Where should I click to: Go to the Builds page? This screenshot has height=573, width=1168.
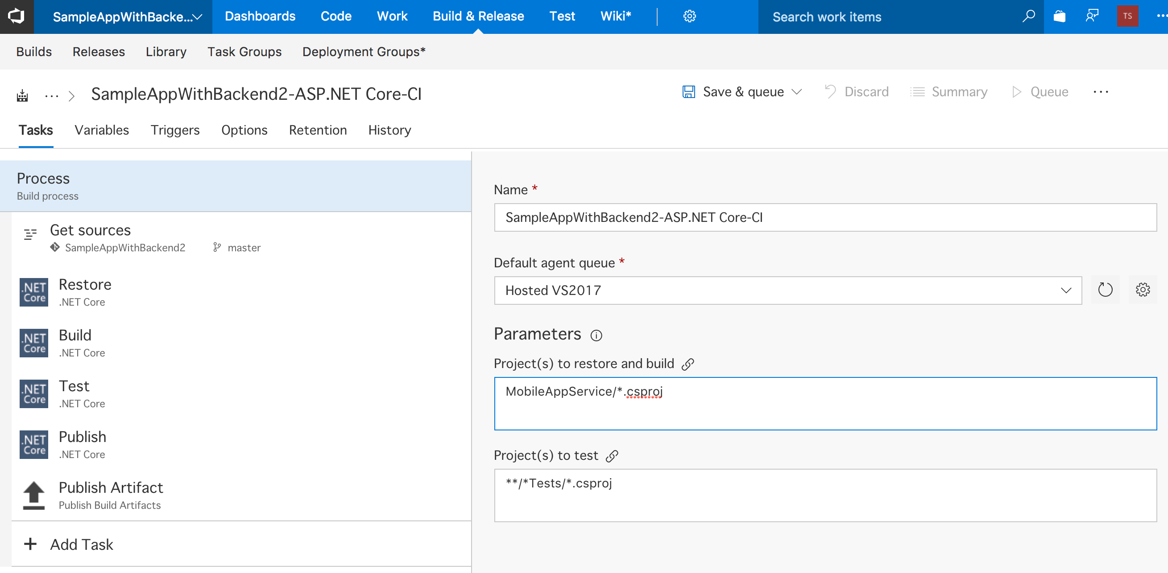[x=34, y=52]
